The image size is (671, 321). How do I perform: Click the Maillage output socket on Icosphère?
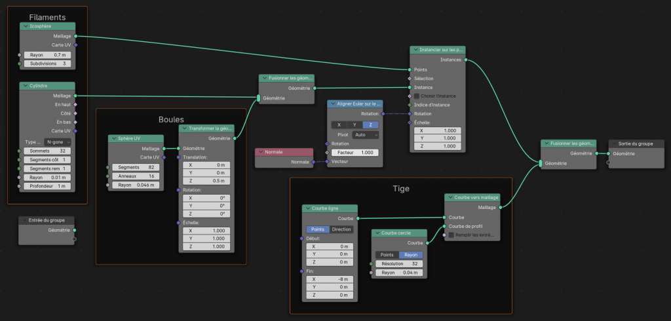pyautogui.click(x=75, y=36)
